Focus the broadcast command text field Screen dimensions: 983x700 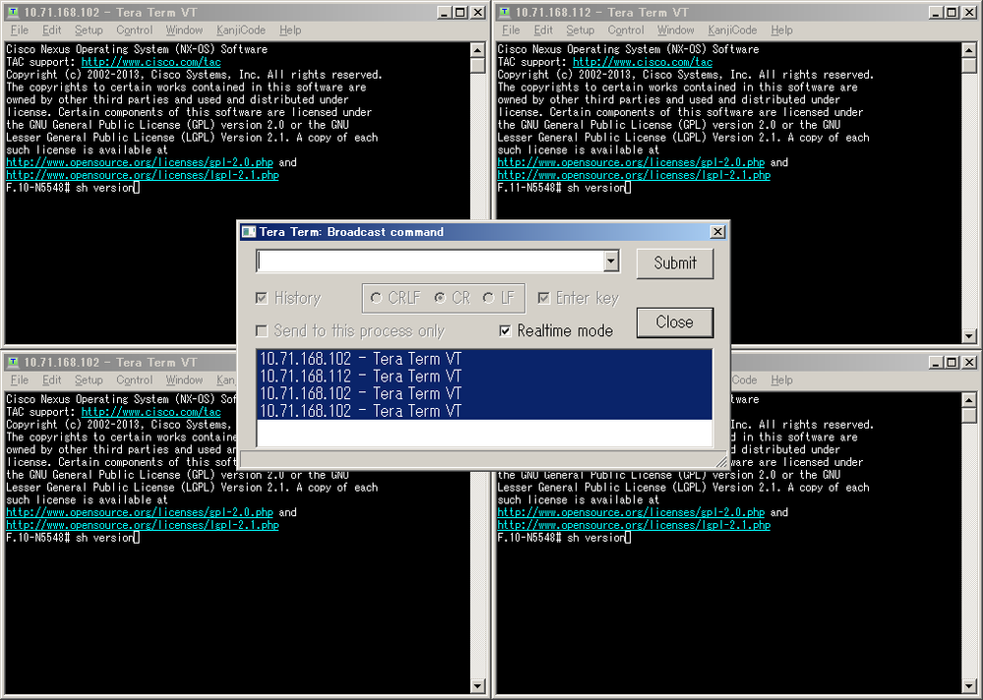tap(430, 262)
